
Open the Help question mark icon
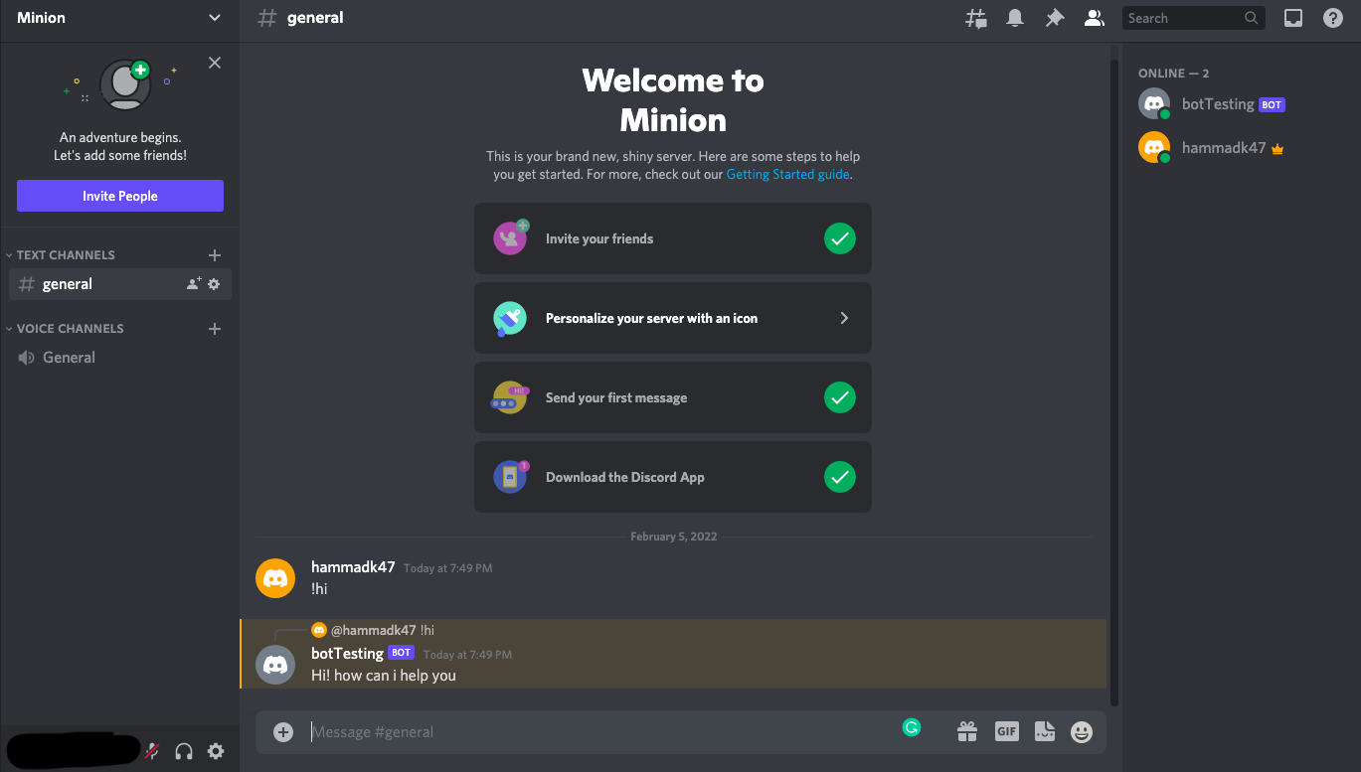(1333, 17)
